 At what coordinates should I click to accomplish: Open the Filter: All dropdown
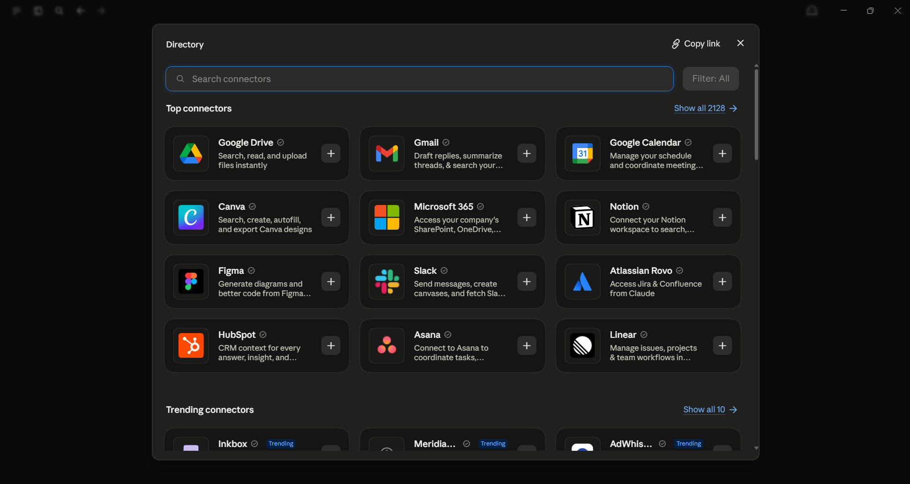pyautogui.click(x=711, y=79)
